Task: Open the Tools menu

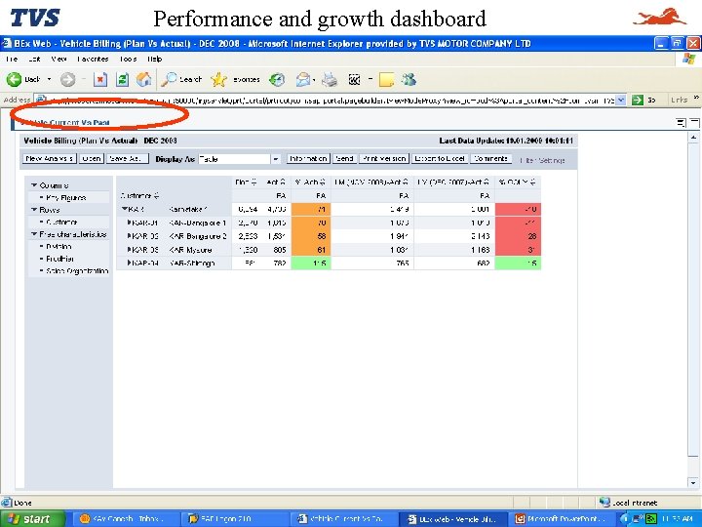Action: click(x=128, y=59)
